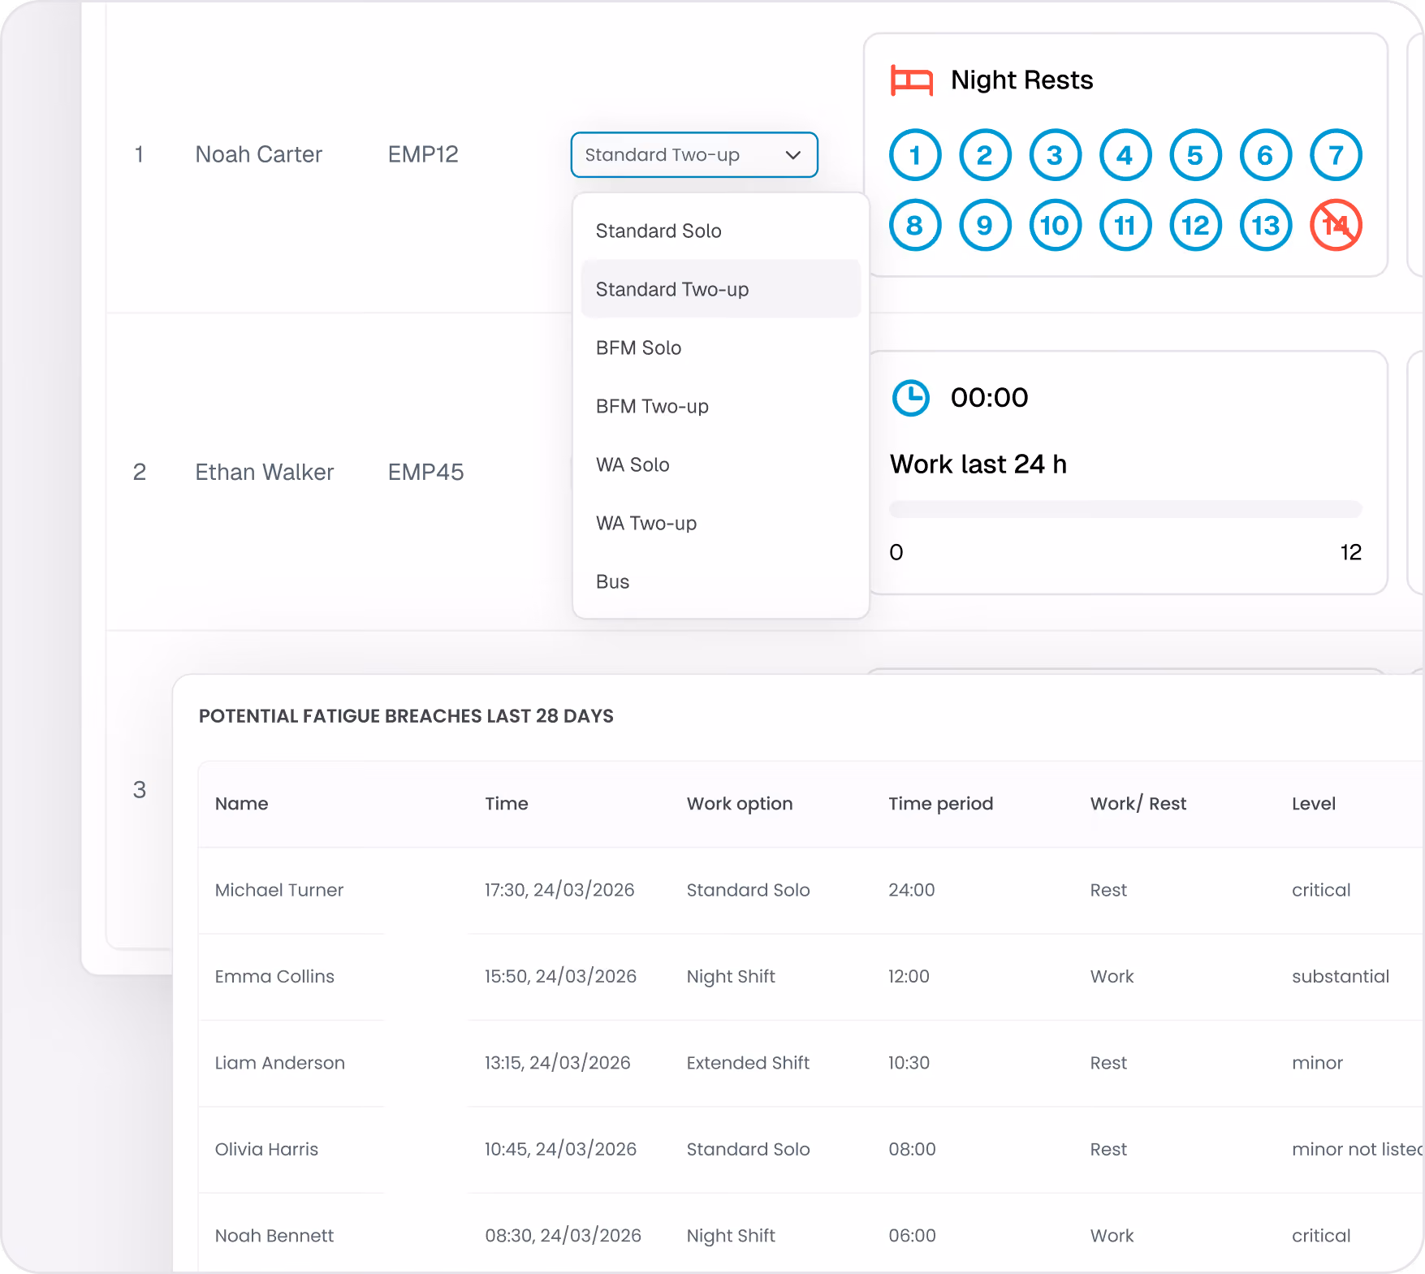
Task: Click the substantial level for Emma Collins
Action: click(1341, 977)
